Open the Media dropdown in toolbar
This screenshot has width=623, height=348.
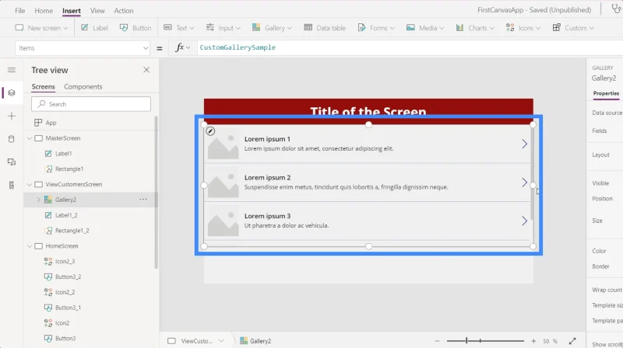point(424,28)
